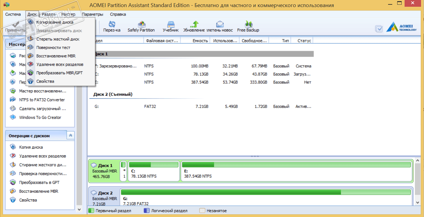Select the Зарезервировано partition row

tap(201, 66)
